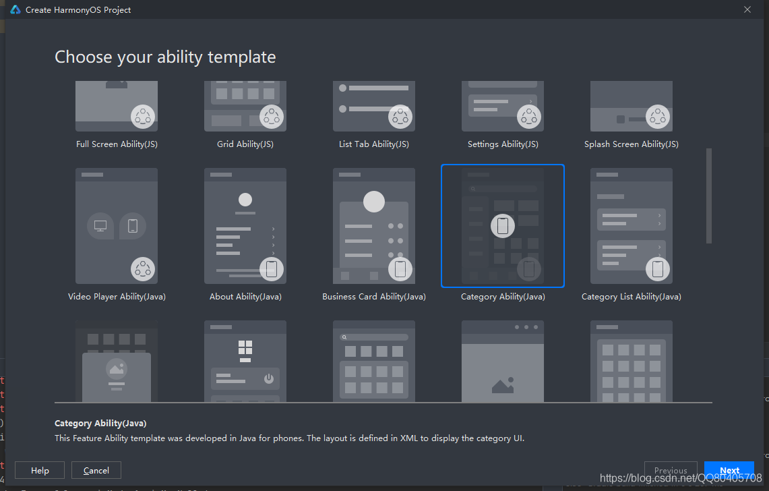This screenshot has height=491, width=769.
Task: Click the bold Category Ability(Java) description heading
Action: click(100, 424)
